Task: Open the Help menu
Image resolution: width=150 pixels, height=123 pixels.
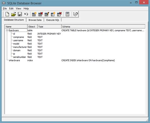Action: (x=26, y=9)
